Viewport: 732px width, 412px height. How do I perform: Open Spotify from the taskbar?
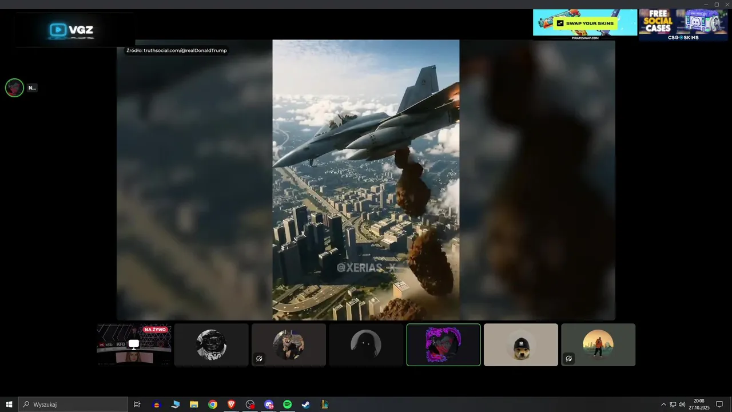pyautogui.click(x=288, y=405)
